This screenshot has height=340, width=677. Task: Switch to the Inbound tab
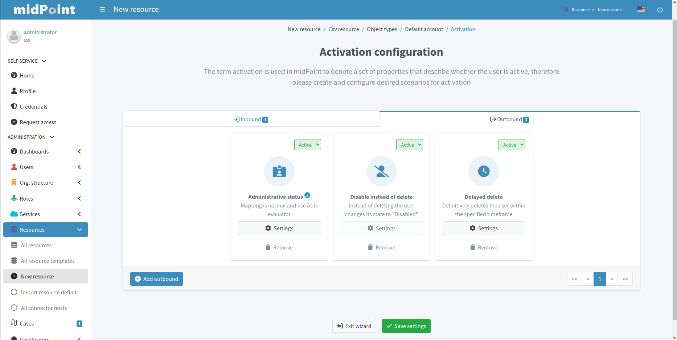[251, 119]
